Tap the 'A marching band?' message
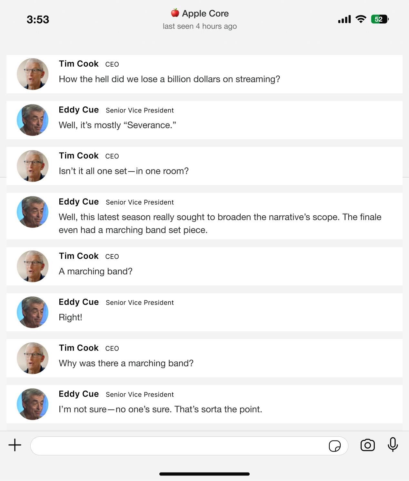 (95, 271)
